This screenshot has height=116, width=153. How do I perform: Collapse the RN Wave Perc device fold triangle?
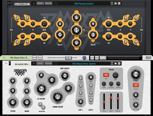6,63
